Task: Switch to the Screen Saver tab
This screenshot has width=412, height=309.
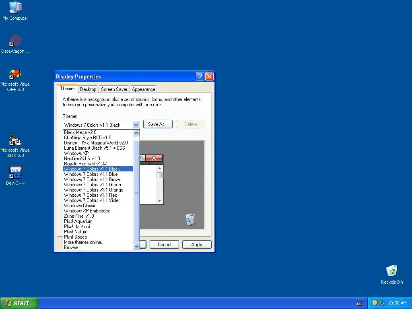Action: pos(114,89)
